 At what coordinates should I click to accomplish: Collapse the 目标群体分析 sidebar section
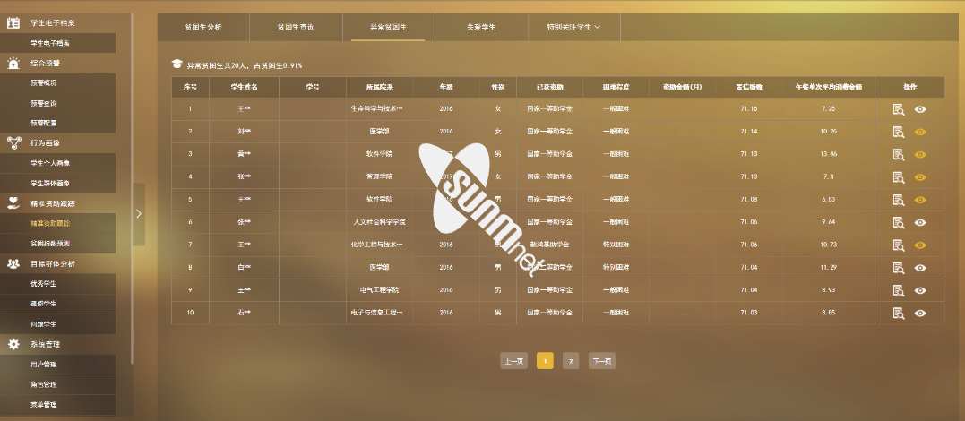click(52, 263)
